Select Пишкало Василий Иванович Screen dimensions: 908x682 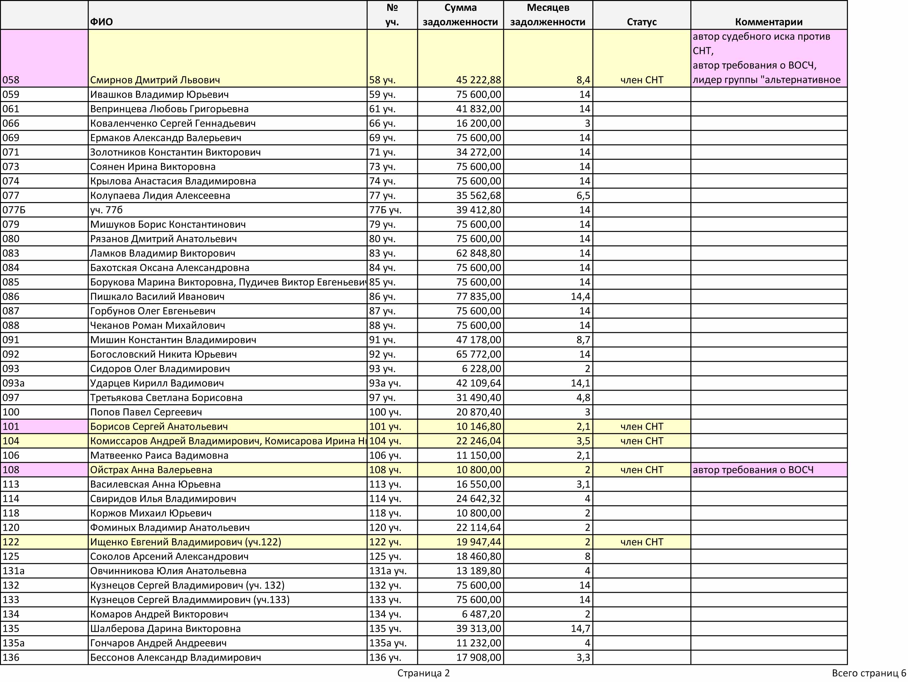pos(157,296)
